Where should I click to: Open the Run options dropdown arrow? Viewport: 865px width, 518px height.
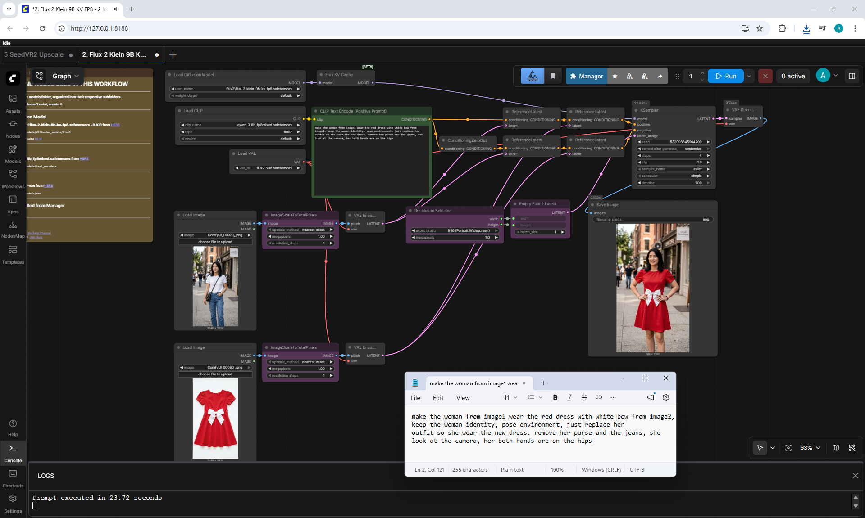pos(749,76)
